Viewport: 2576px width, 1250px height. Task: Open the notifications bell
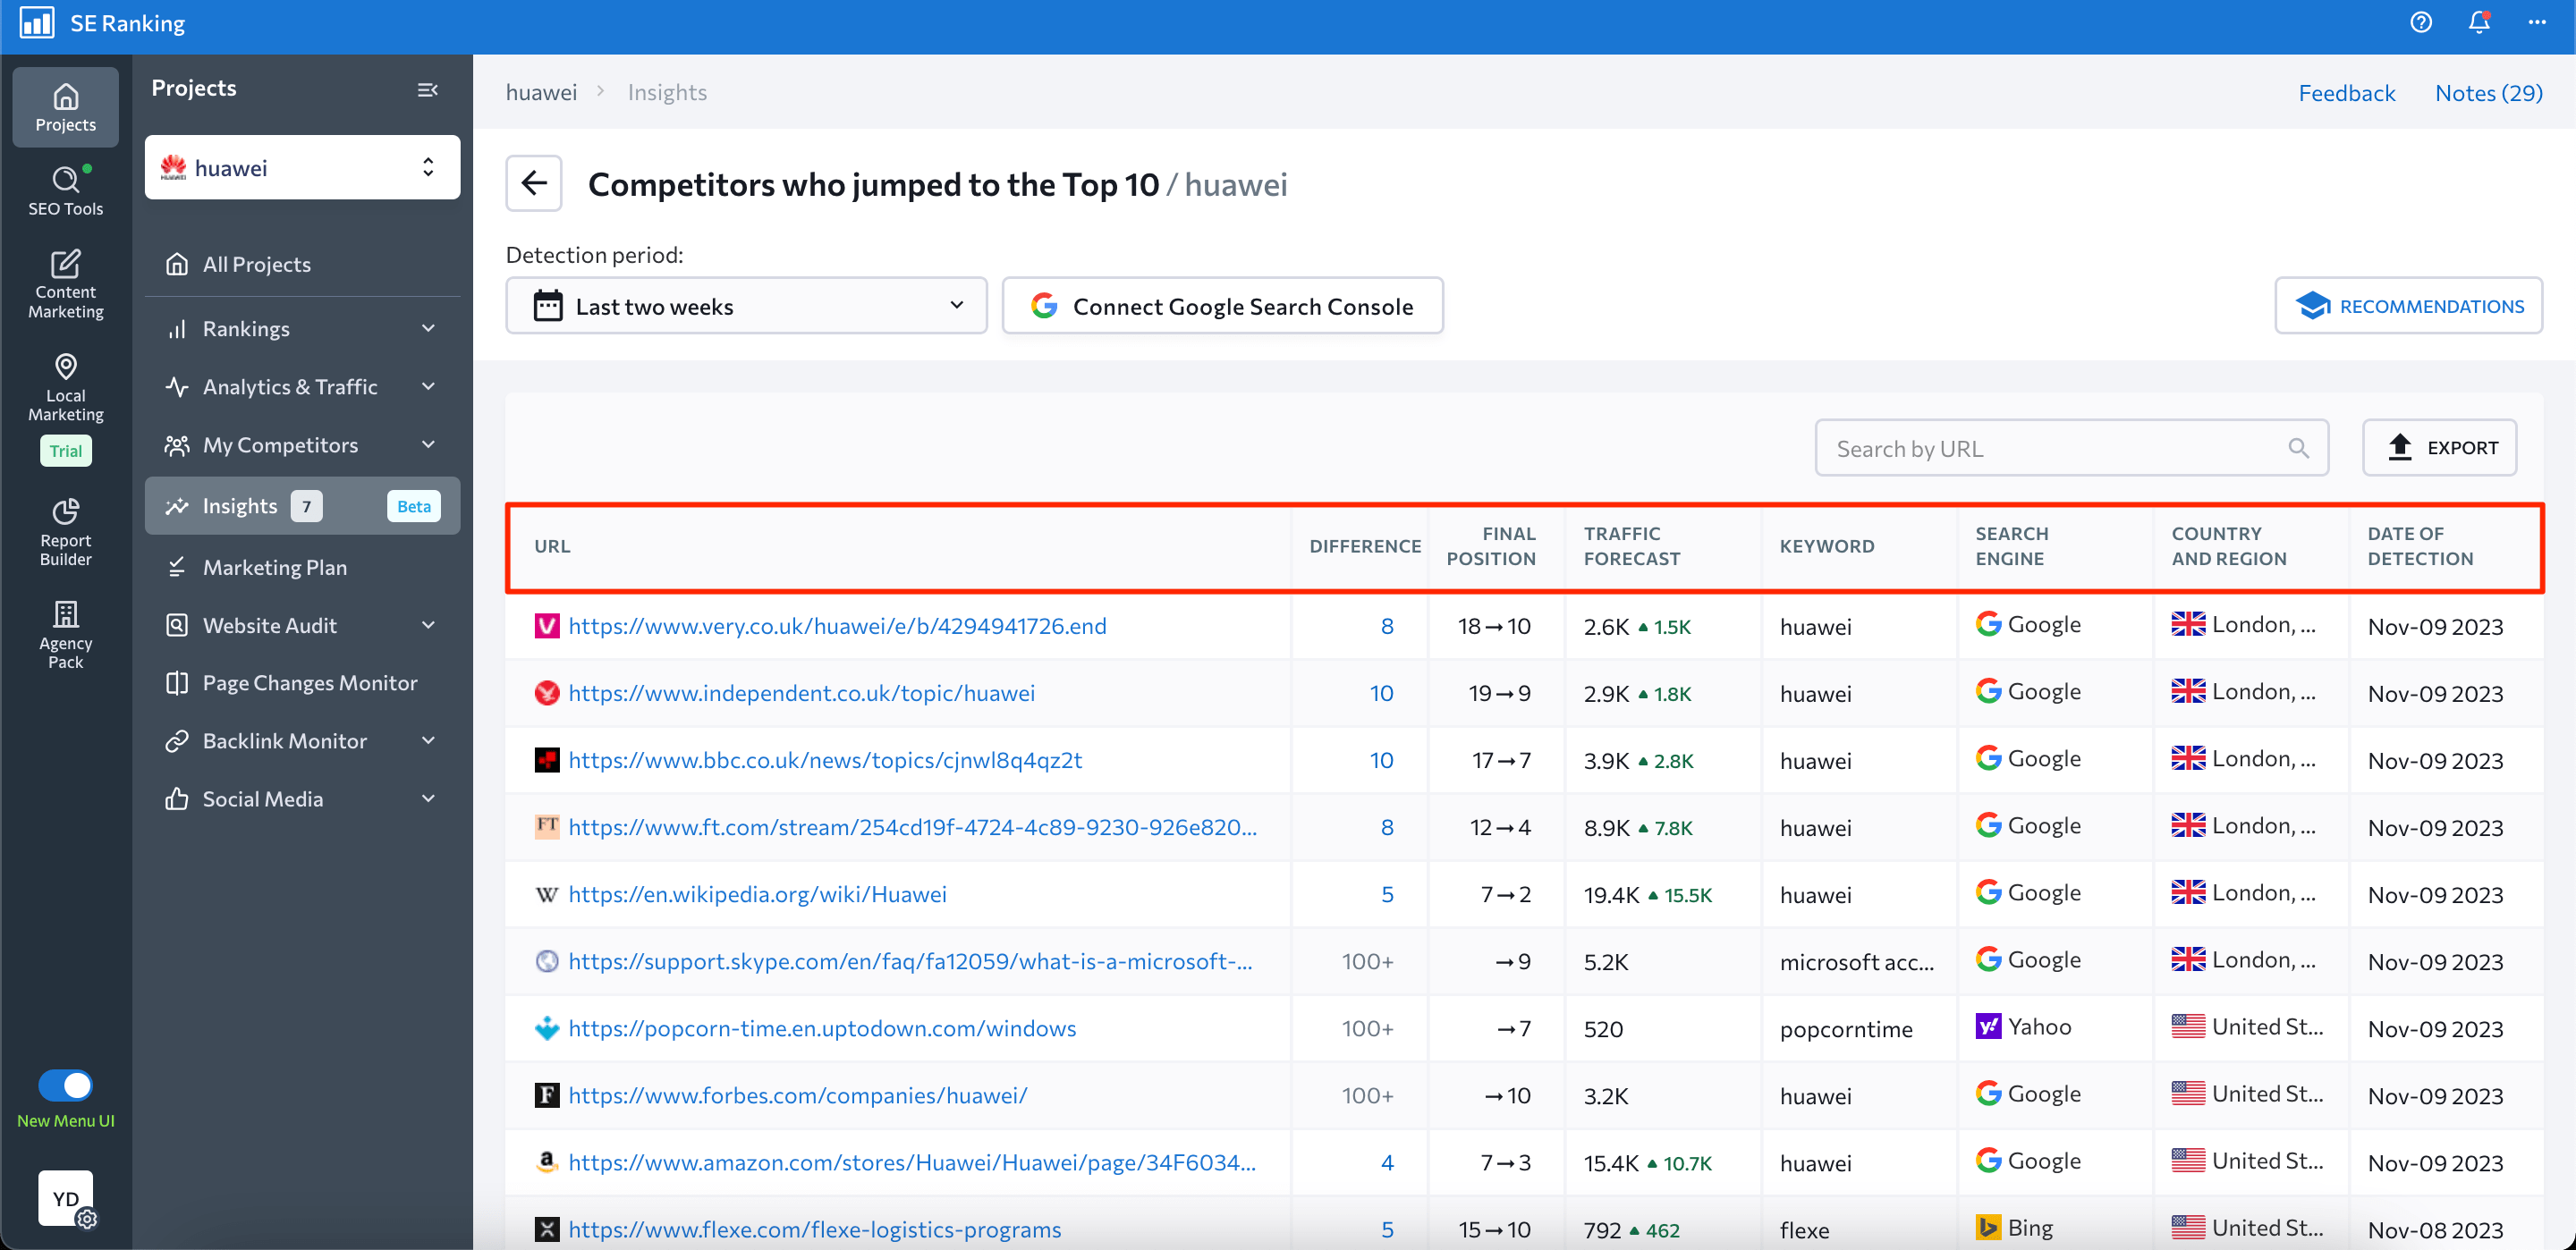click(x=2479, y=22)
